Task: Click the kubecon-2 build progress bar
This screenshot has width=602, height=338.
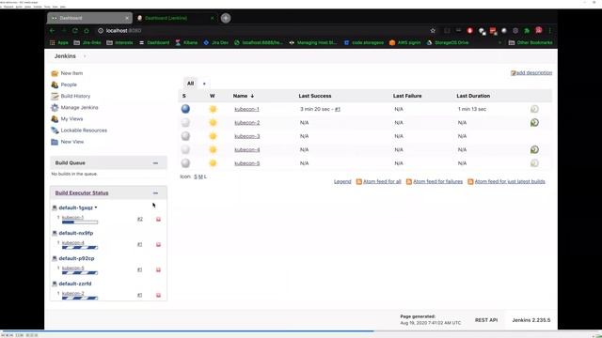Action: tap(80, 298)
